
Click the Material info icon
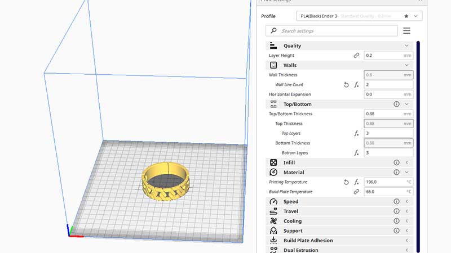point(396,173)
